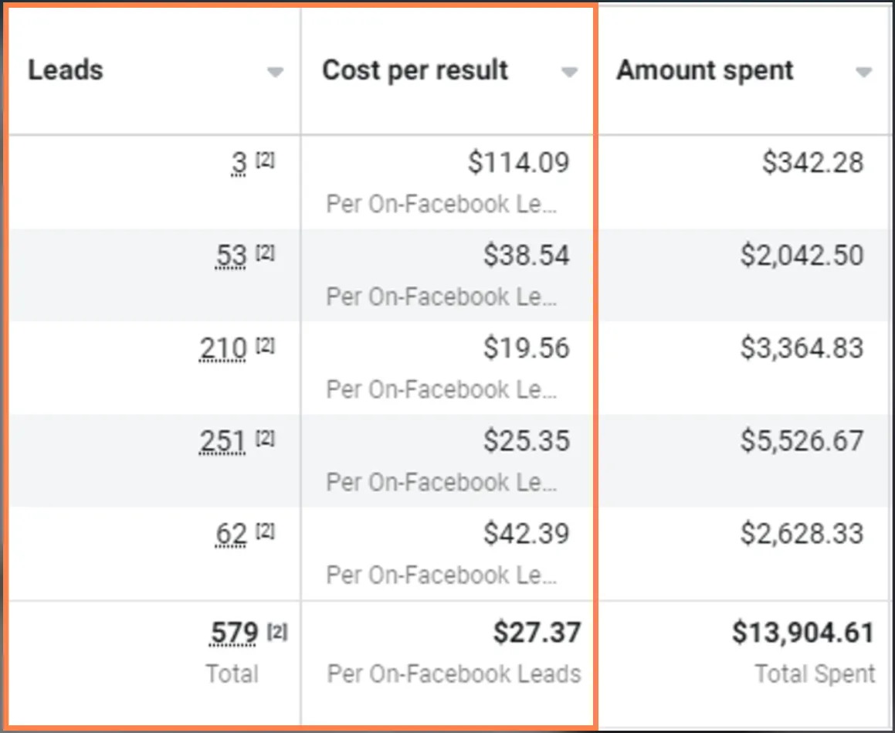Open the Amount spent column dropdown arrow
Screen dimensions: 895x733
tap(863, 73)
